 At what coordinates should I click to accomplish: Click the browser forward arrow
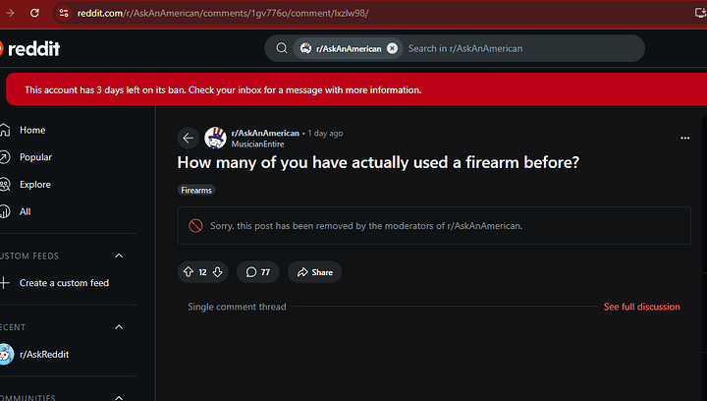point(10,13)
